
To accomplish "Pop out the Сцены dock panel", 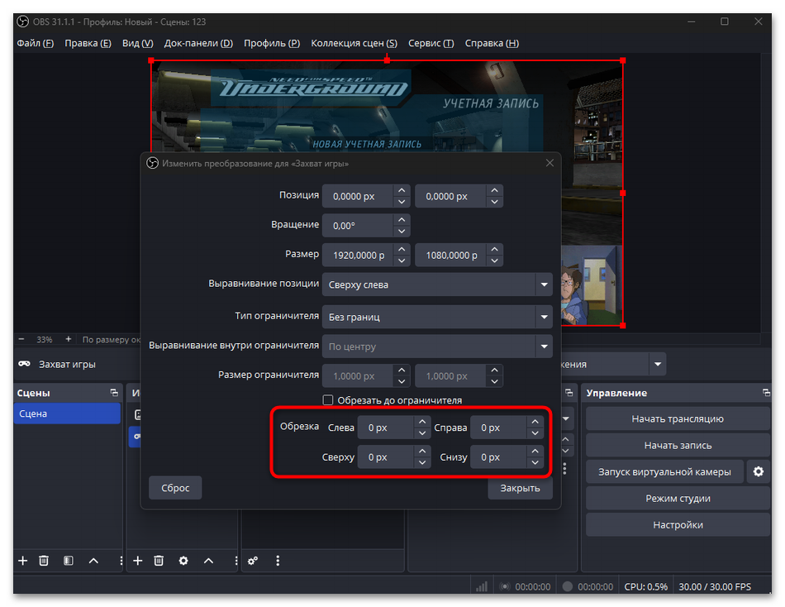I will (114, 393).
